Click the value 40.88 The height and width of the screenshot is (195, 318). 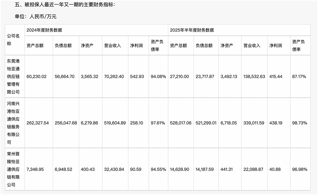[275, 169]
